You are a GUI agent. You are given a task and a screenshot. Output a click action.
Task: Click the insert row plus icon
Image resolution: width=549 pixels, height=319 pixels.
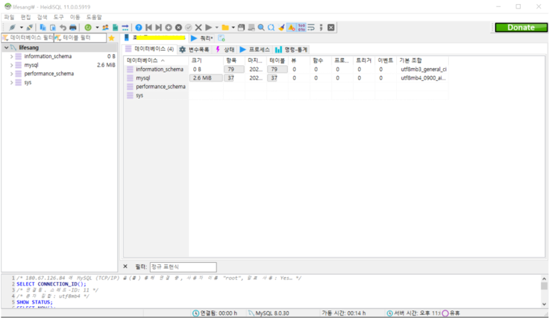[x=168, y=27]
